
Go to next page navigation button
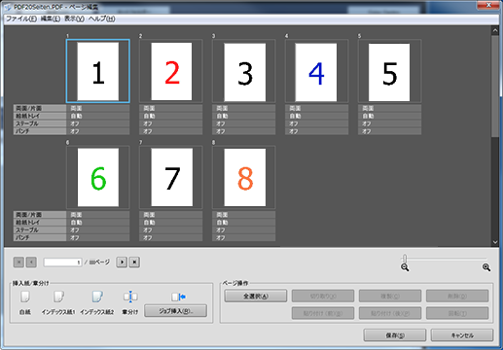(x=122, y=262)
